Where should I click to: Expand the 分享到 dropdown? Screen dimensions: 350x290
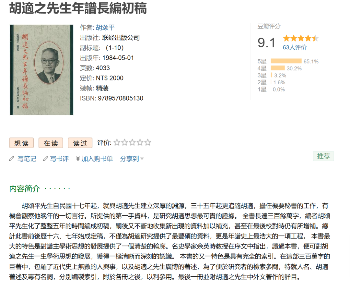(x=132, y=159)
